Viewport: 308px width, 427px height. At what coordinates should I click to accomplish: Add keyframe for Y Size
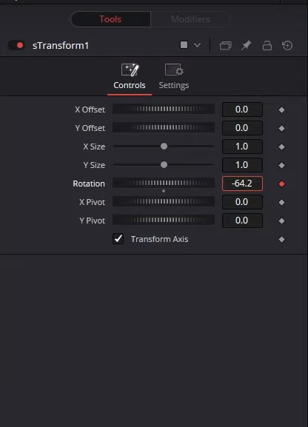coord(281,165)
